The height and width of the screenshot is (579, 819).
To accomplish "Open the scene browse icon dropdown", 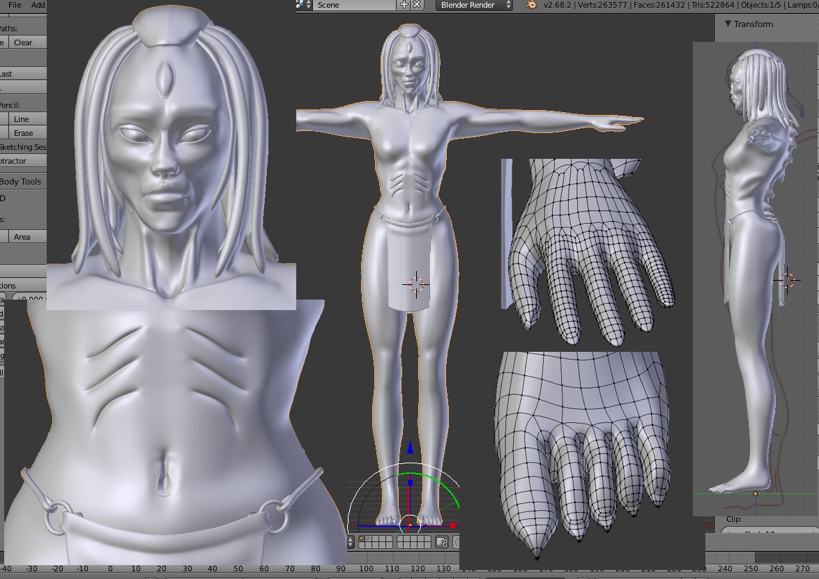I will point(304,5).
